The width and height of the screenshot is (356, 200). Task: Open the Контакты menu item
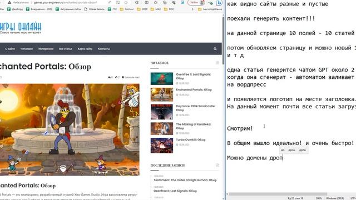[x=104, y=49]
